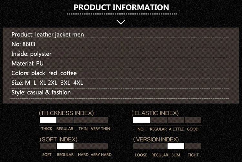Select the highlighted REGULAR soft index segment
This screenshot has width=242, height=162.
tap(65, 146)
